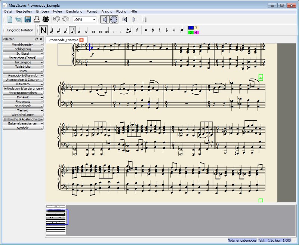Create a new score with the blank page icon
The width and height of the screenshot is (299, 245).
click(x=10, y=19)
